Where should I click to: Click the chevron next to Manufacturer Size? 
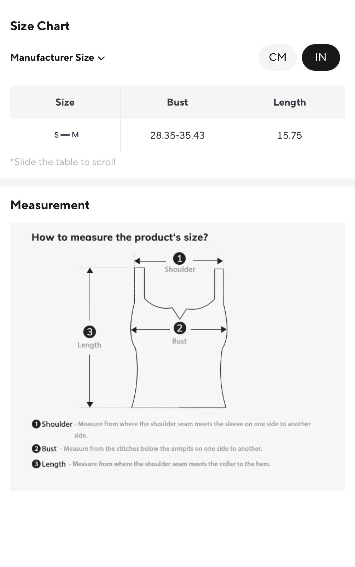point(101,58)
